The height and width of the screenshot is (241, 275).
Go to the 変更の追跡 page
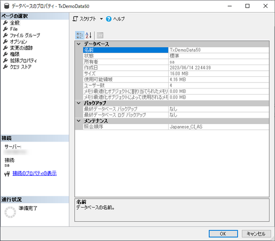click(x=21, y=48)
